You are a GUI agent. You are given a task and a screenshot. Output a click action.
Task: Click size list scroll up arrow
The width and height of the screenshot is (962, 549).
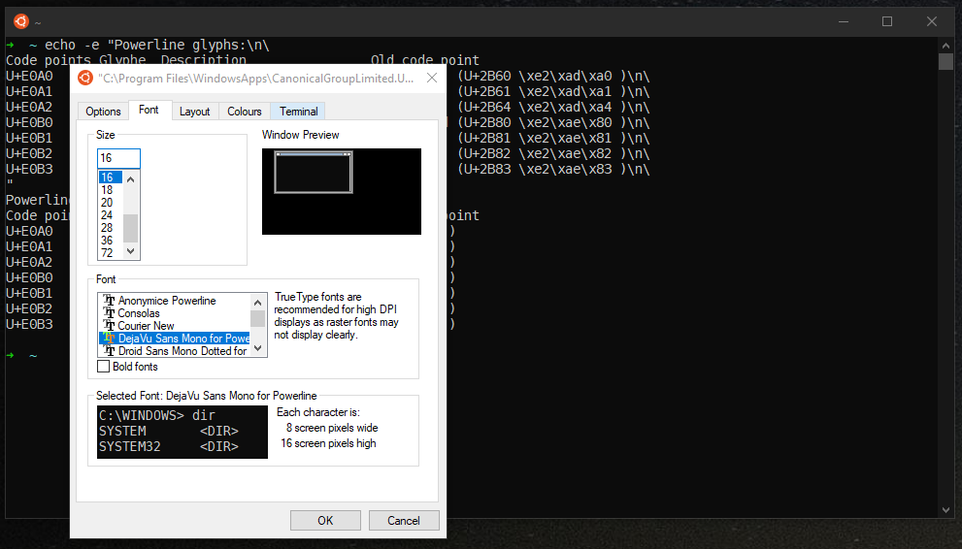pyautogui.click(x=131, y=178)
